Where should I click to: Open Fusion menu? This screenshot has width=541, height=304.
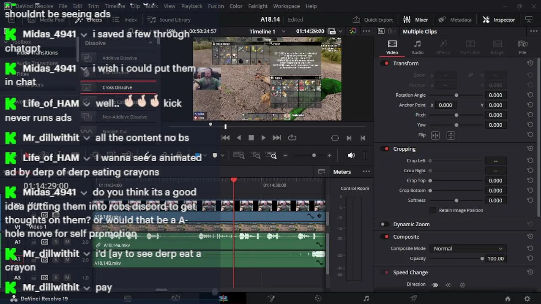[216, 6]
